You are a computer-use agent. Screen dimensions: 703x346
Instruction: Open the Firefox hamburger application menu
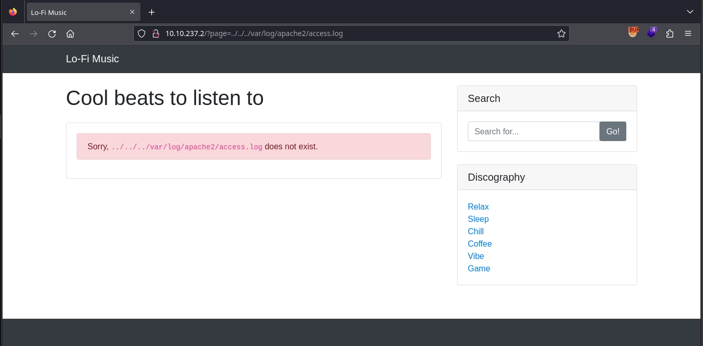coord(688,34)
